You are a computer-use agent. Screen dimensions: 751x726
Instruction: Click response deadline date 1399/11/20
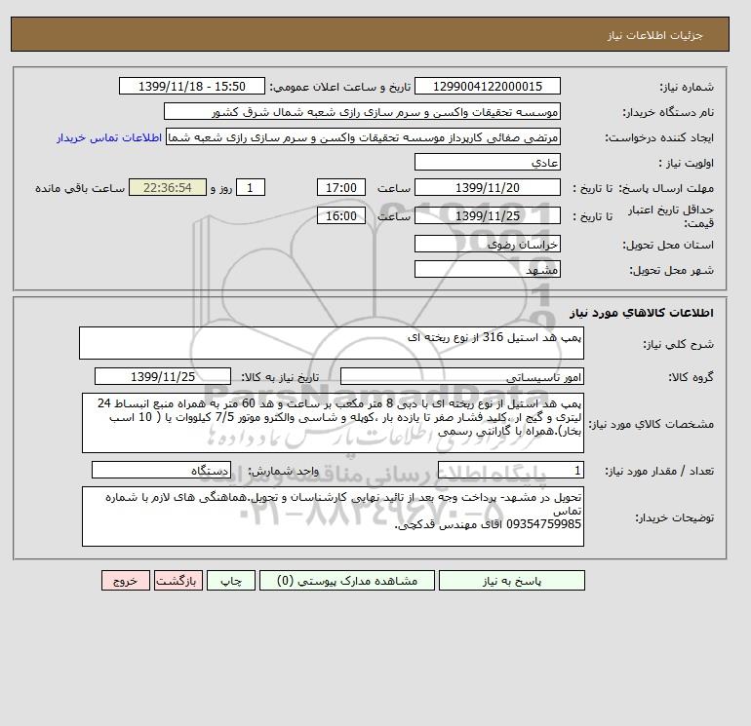[x=487, y=188]
